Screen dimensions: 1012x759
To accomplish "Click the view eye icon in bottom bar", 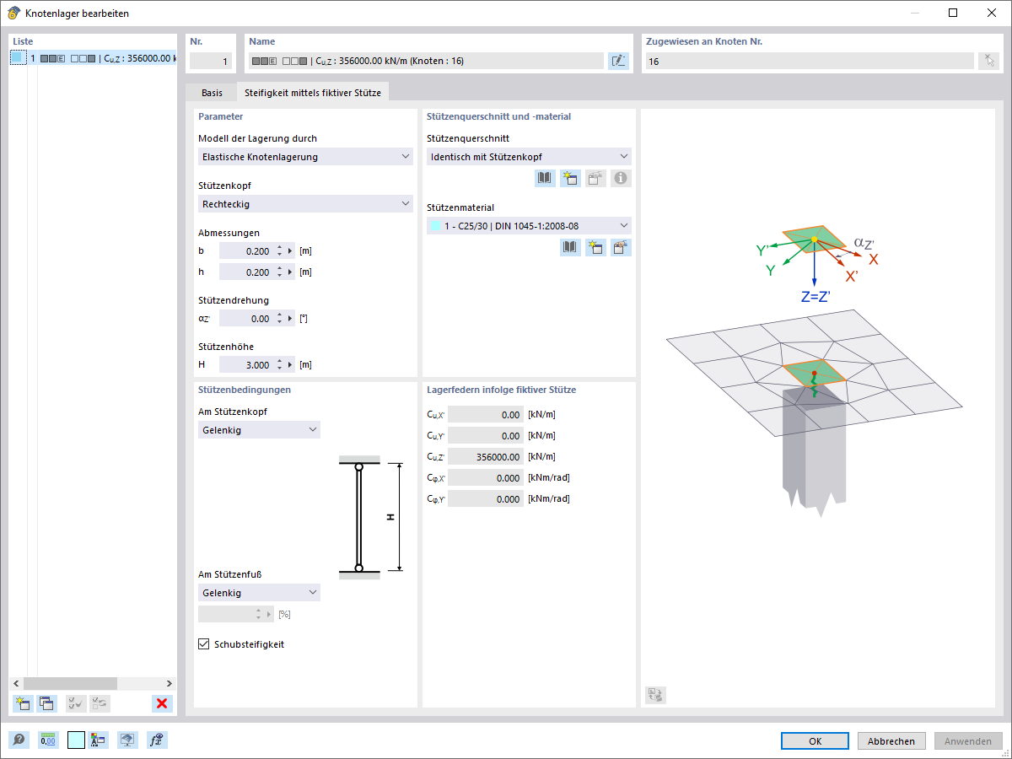I will 127,740.
